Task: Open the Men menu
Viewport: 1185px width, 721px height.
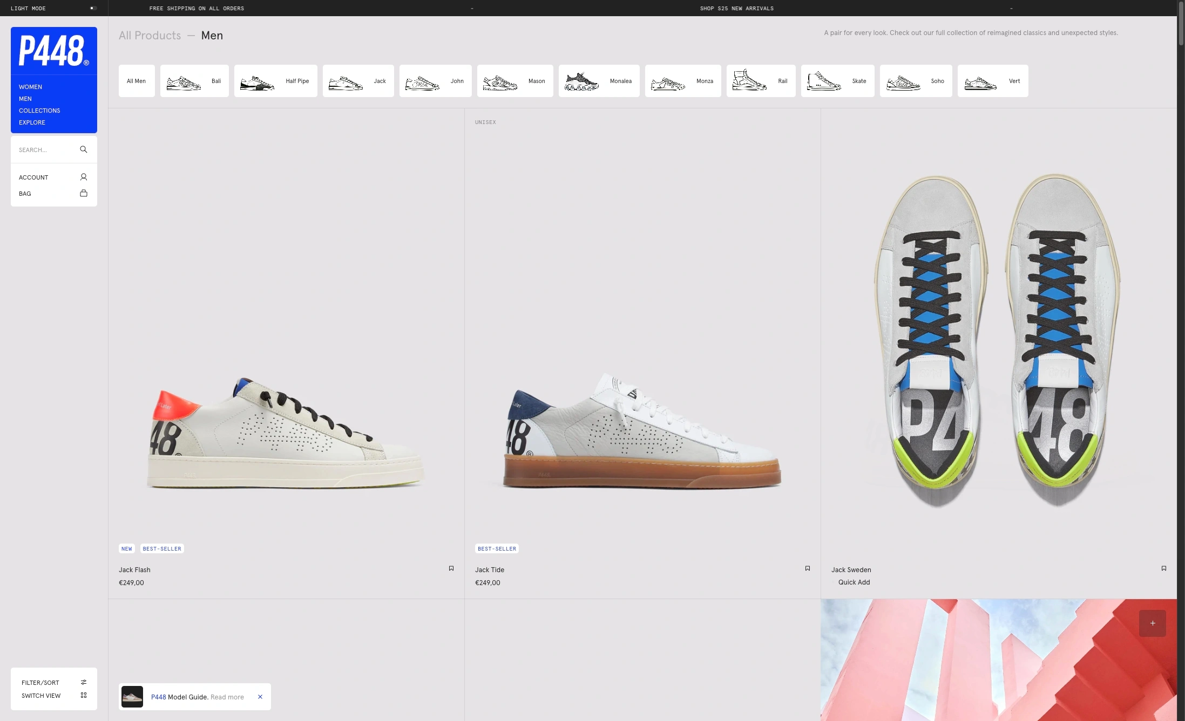Action: point(25,99)
